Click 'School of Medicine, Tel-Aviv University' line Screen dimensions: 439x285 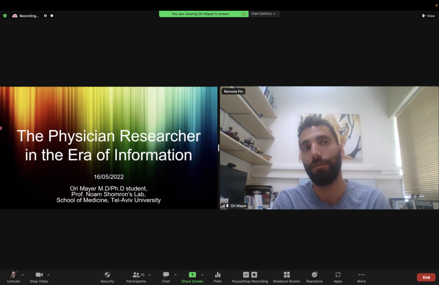tap(109, 200)
